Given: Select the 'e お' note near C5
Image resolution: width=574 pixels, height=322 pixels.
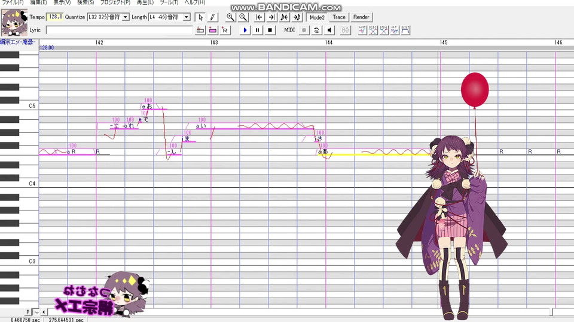Looking at the screenshot, I should tap(154, 107).
